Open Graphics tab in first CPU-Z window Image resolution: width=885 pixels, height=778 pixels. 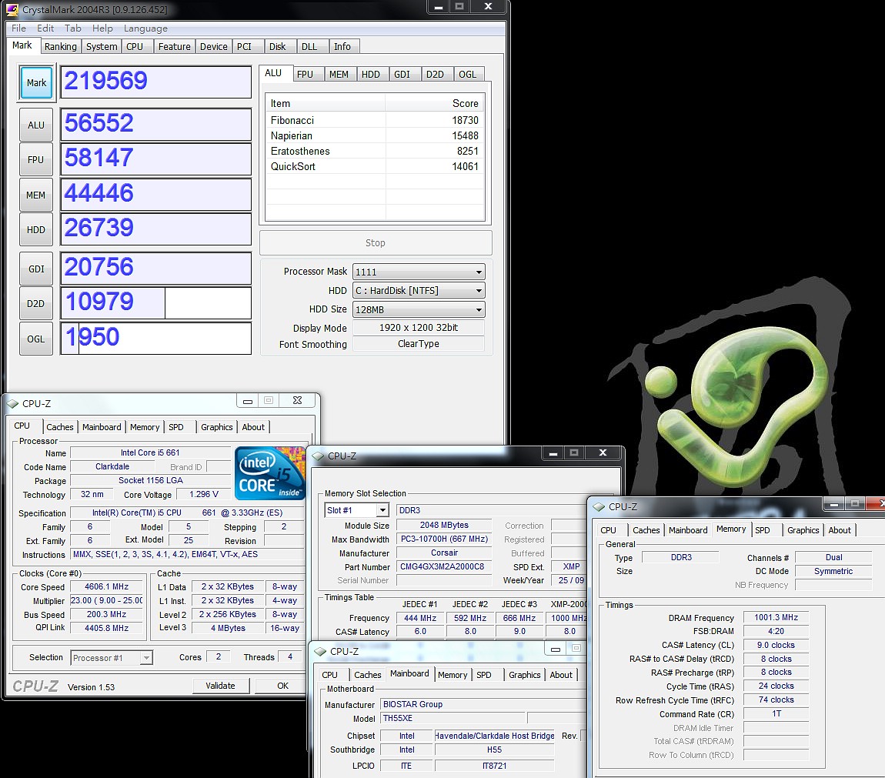(217, 427)
